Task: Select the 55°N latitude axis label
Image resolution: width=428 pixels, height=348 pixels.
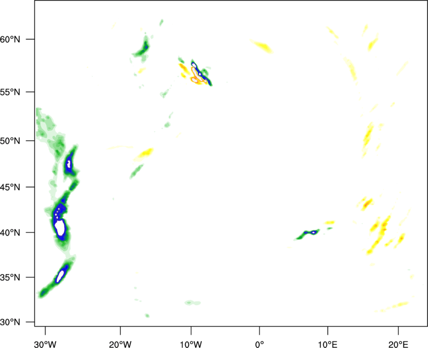Action: pyautogui.click(x=10, y=92)
